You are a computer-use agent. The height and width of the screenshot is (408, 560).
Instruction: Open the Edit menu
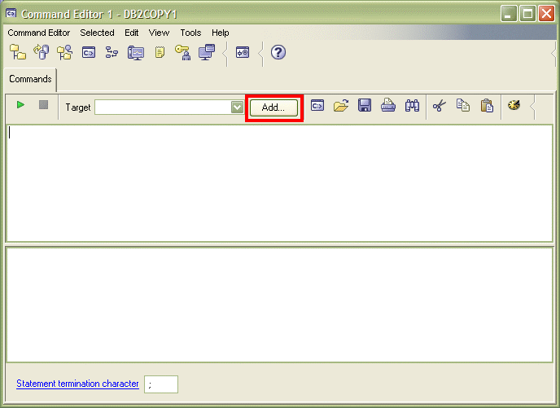tap(131, 33)
